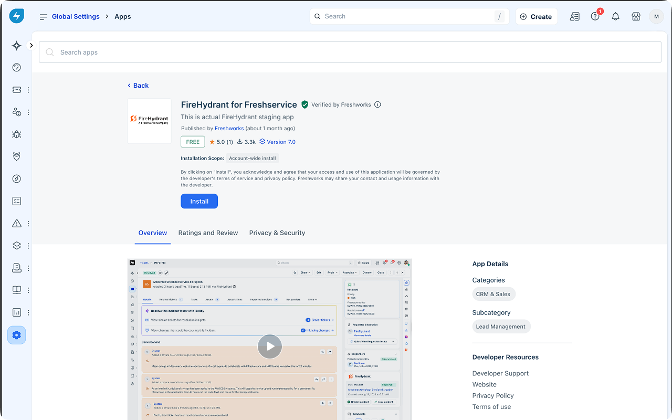Image resolution: width=672 pixels, height=420 pixels.
Task: Open the people and coins icon in sidebar
Action: tap(16, 112)
